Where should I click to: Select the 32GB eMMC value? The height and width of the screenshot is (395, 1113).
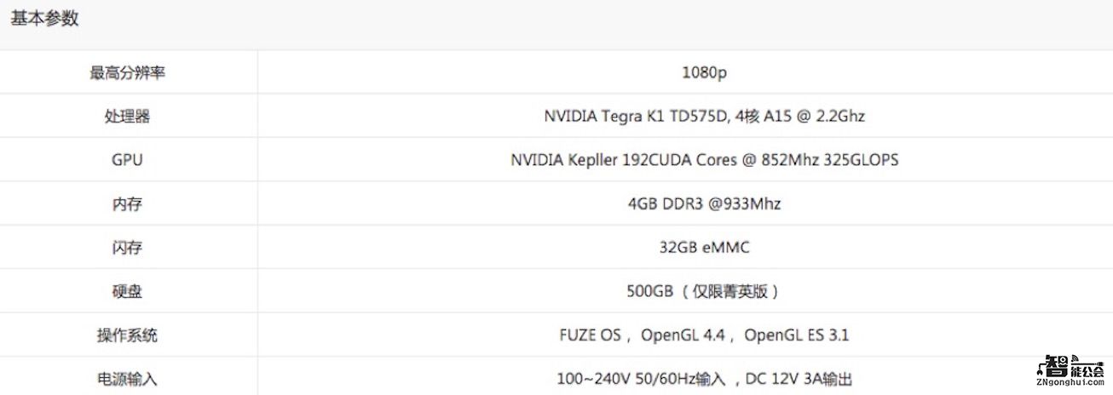[x=704, y=248]
